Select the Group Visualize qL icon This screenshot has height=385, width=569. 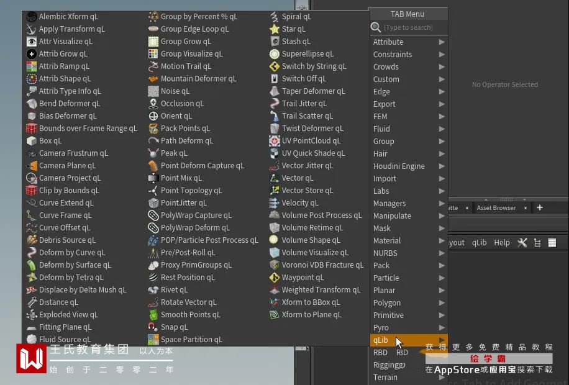pos(153,54)
